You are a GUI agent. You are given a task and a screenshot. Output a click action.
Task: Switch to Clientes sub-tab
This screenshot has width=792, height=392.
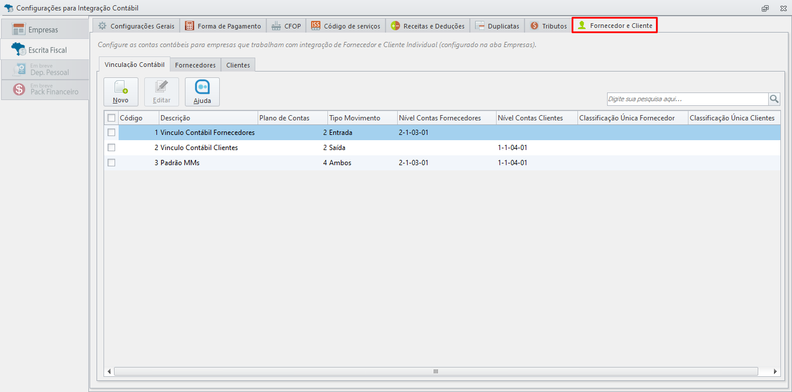click(x=238, y=65)
